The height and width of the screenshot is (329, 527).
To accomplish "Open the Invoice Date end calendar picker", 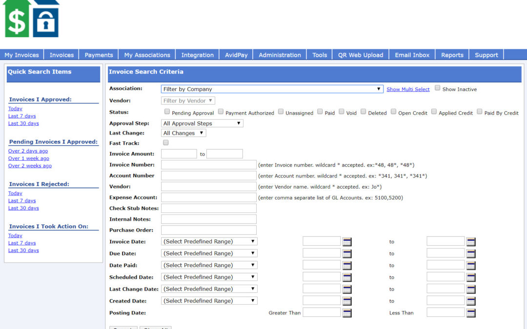I will tap(471, 242).
